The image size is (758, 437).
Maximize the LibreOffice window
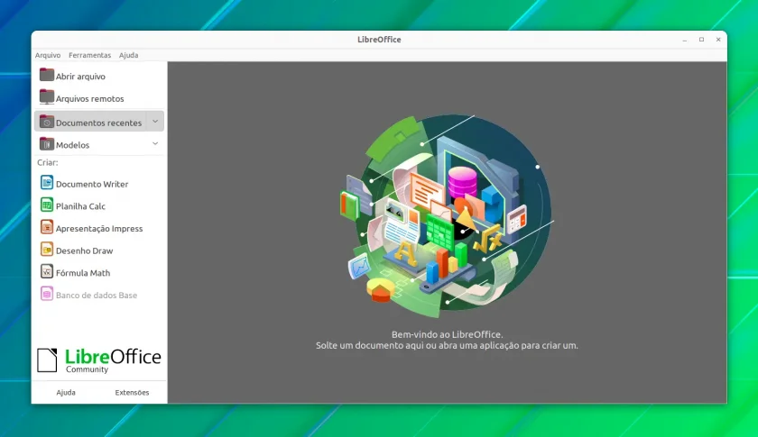pos(701,40)
